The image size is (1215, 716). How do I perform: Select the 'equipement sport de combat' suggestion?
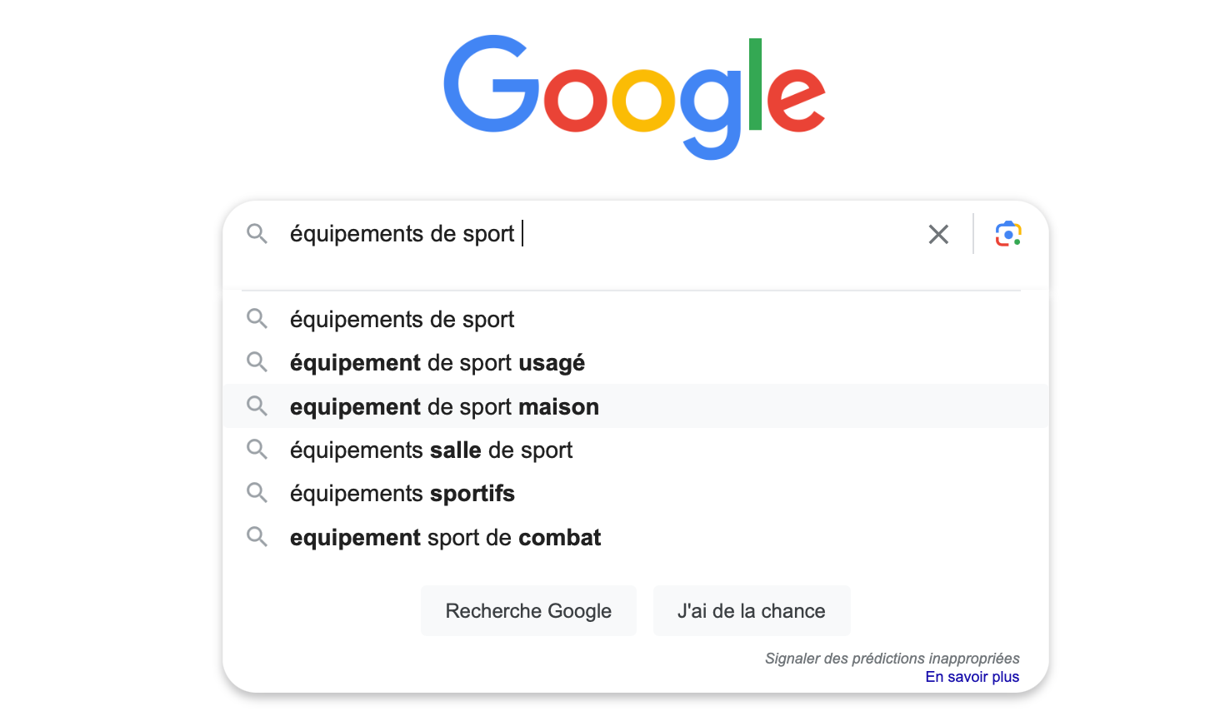coord(635,537)
